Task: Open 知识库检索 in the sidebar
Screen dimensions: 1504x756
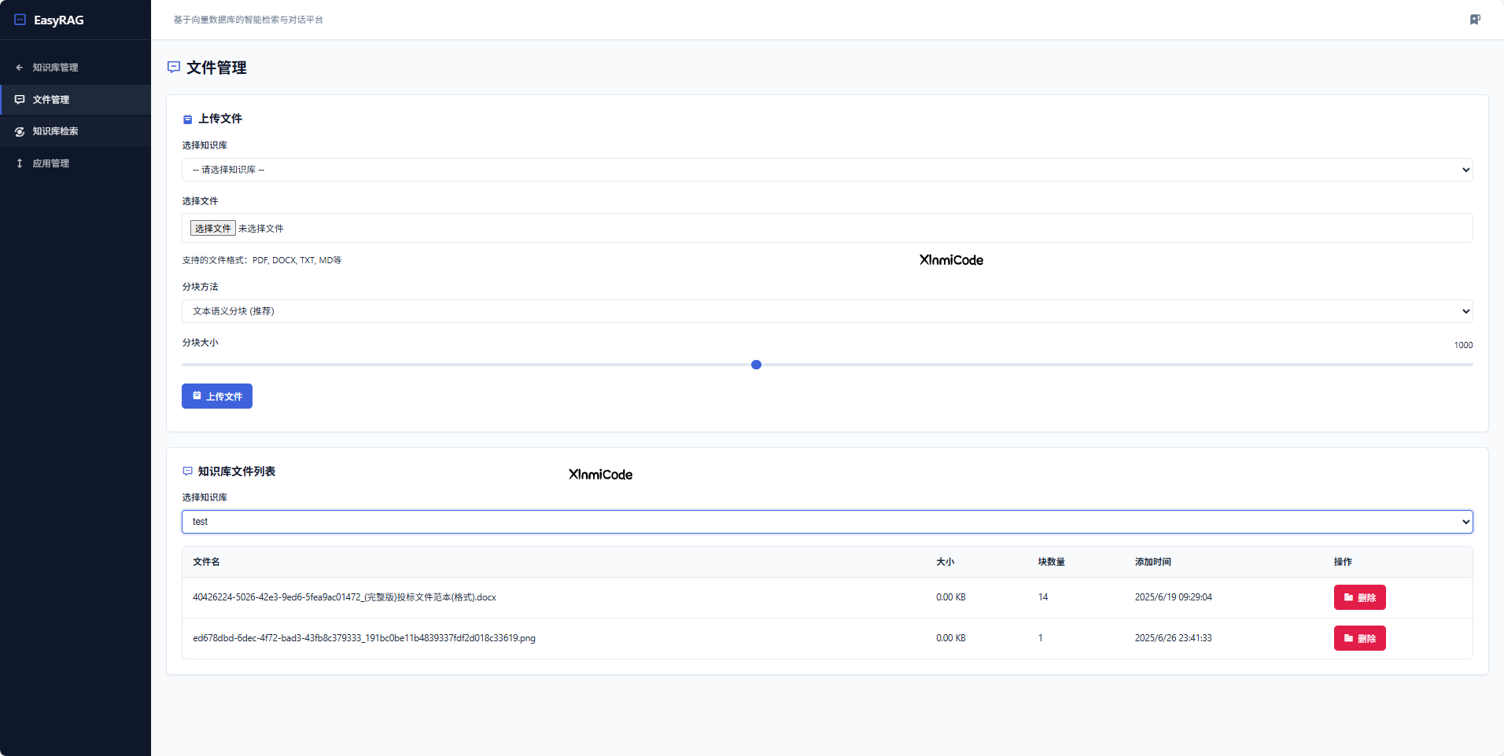Action: pos(55,131)
